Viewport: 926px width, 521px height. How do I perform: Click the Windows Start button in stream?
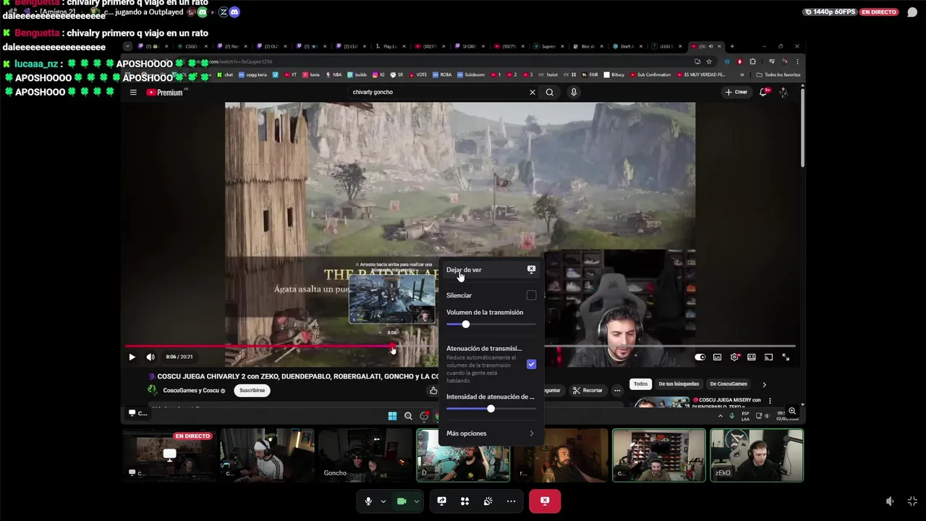(392, 416)
